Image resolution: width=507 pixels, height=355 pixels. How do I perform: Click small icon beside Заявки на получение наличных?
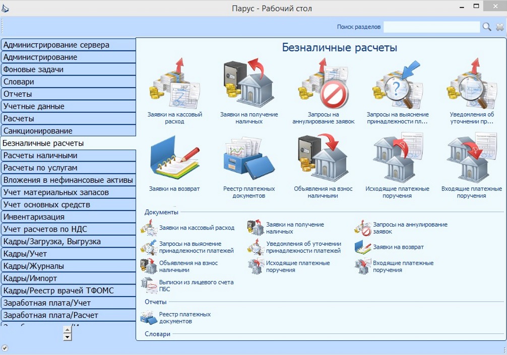[256, 228]
